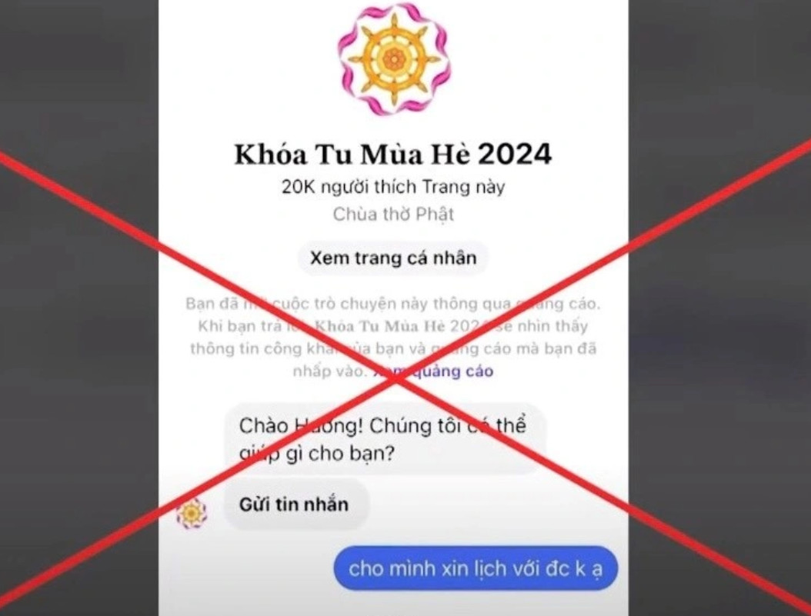Click the word "Trang" in likes line

point(444,187)
